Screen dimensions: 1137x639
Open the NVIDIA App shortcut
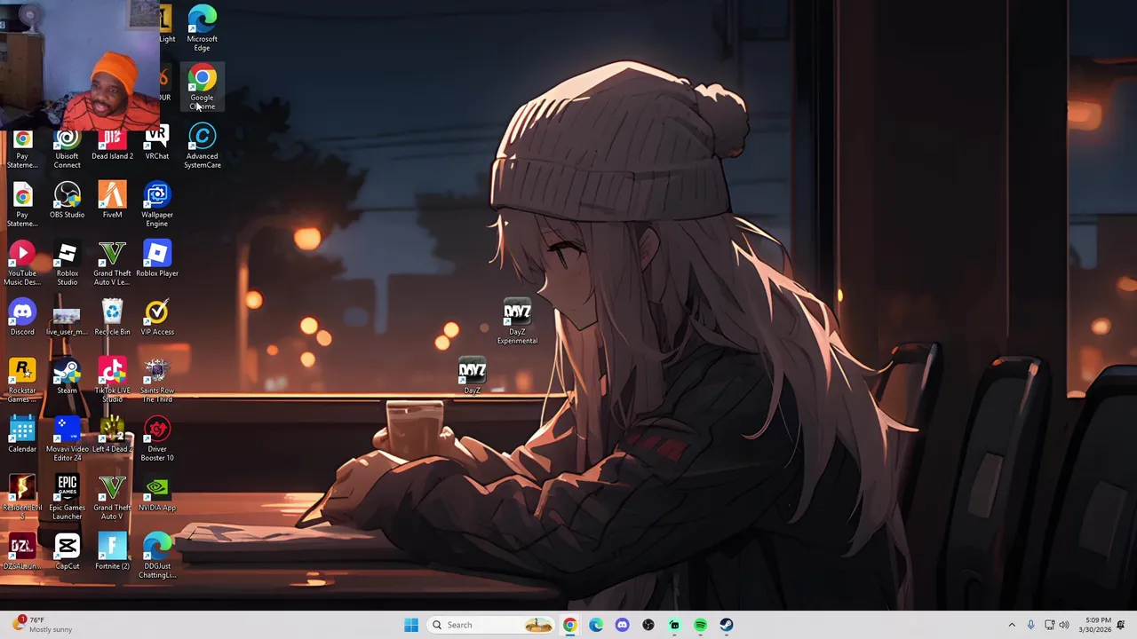tap(157, 493)
